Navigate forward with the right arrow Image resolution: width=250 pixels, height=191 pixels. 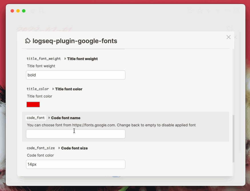(x=218, y=11)
